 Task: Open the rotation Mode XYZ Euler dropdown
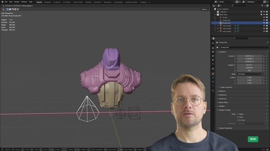coord(249,74)
